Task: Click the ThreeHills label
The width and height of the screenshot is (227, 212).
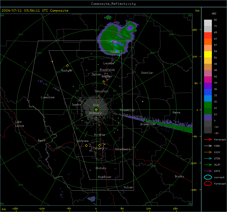Action: 127,110
